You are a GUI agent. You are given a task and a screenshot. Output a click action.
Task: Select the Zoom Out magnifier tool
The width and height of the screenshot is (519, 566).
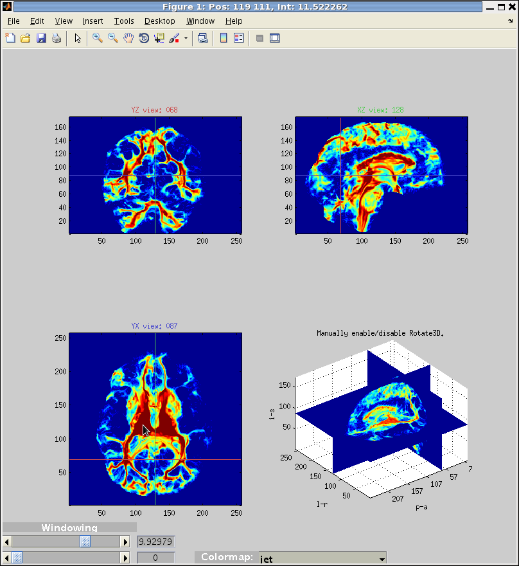pyautogui.click(x=113, y=38)
